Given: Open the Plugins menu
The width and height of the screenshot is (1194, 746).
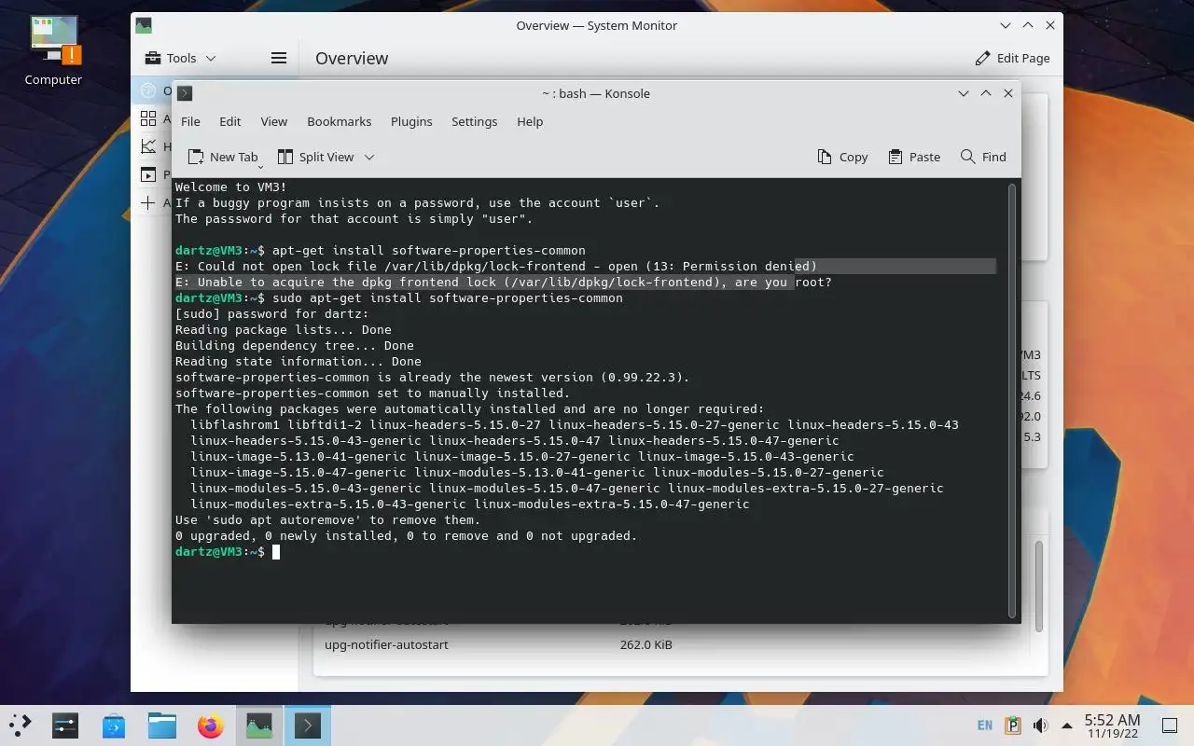Looking at the screenshot, I should coord(411,121).
